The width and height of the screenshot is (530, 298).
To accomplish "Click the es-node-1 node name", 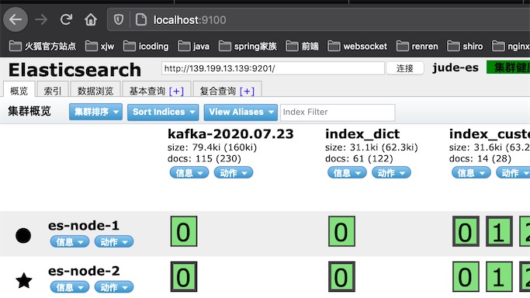I will pyautogui.click(x=84, y=225).
